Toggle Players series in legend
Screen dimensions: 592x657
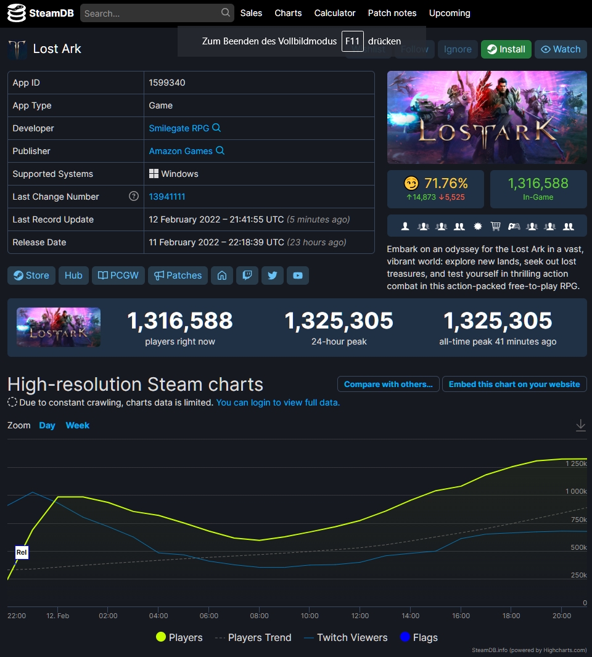pyautogui.click(x=179, y=637)
